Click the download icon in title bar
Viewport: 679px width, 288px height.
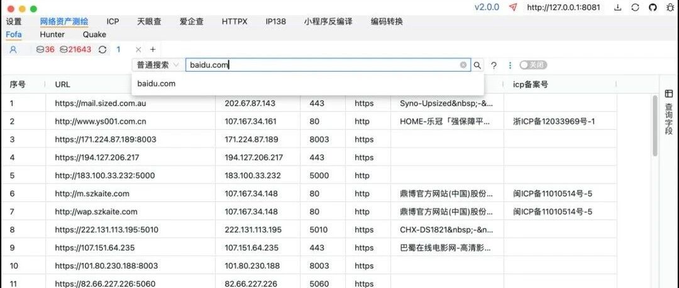pyautogui.click(x=618, y=8)
